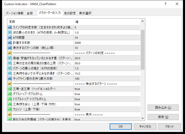Switch to the 表示選択 tab
Image resolution: width=185 pixels, height=134 pixels.
[x=85, y=13]
